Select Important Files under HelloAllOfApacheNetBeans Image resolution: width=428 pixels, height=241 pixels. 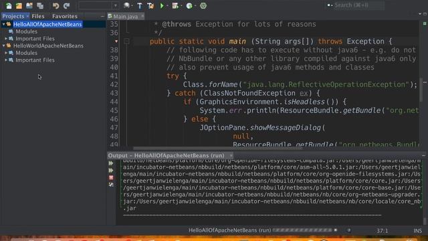[35, 39]
